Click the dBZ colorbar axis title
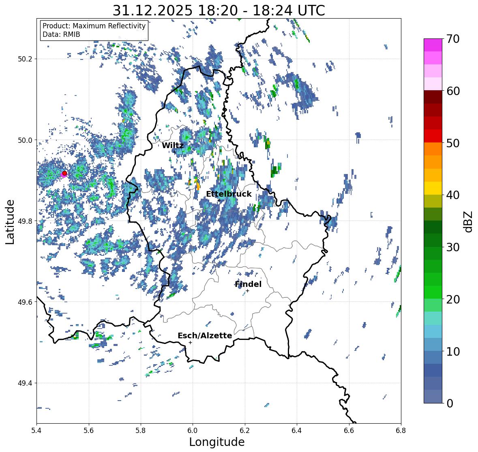 pyautogui.click(x=469, y=221)
